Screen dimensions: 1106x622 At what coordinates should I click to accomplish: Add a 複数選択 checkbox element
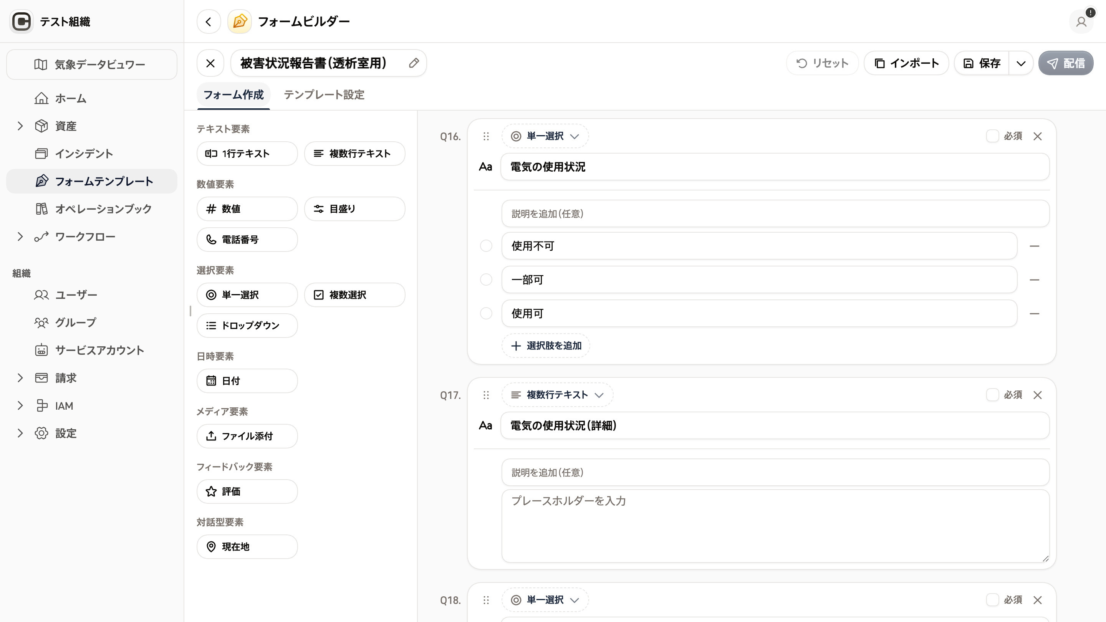354,295
